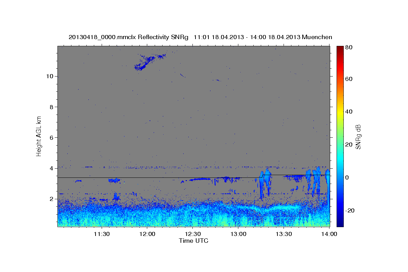The height and width of the screenshot is (272, 408).
Task: Click the height tick label 8
Action: pyautogui.click(x=52, y=107)
